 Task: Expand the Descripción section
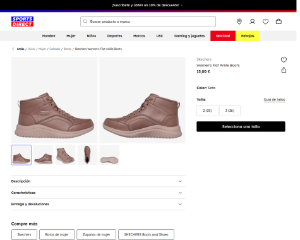[98, 181]
